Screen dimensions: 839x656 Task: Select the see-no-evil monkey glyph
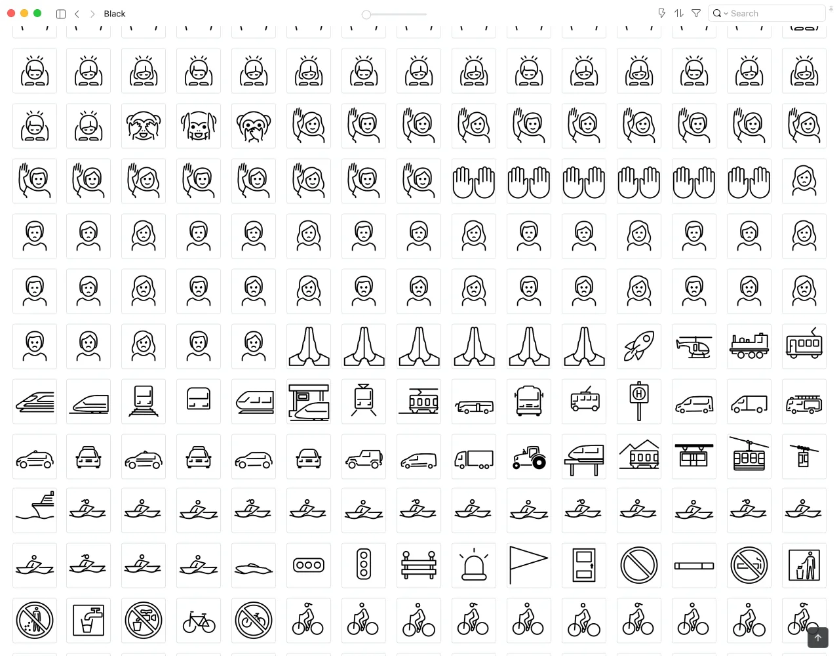click(144, 126)
